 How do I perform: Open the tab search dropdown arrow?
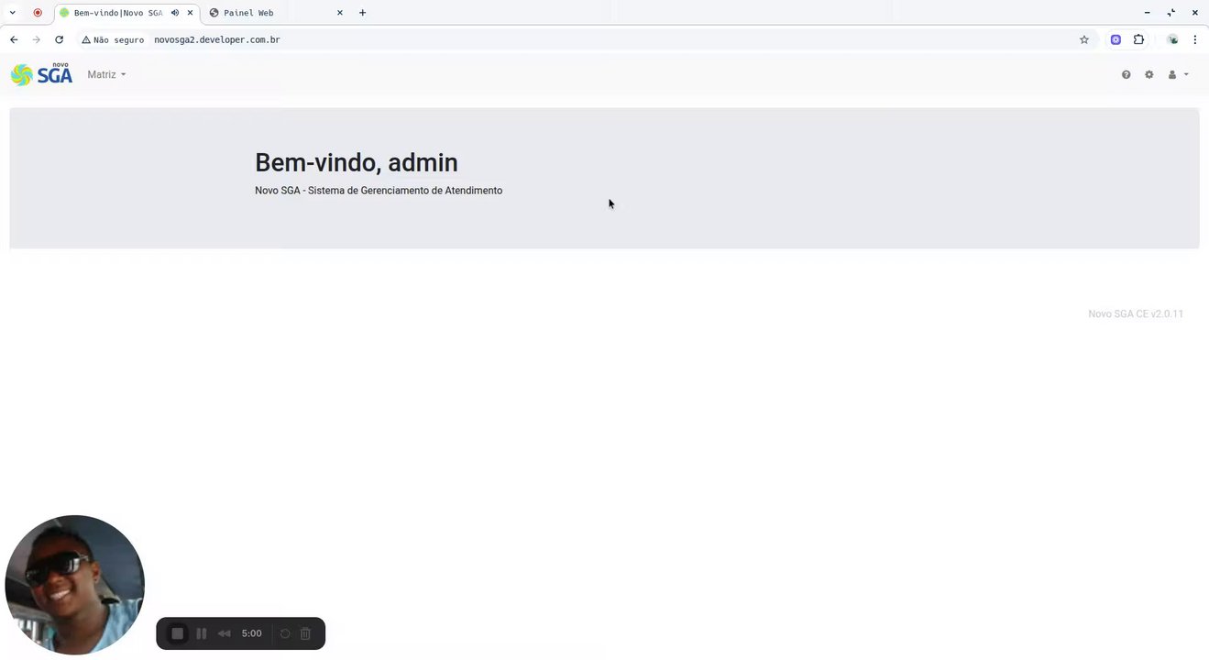[x=12, y=13]
